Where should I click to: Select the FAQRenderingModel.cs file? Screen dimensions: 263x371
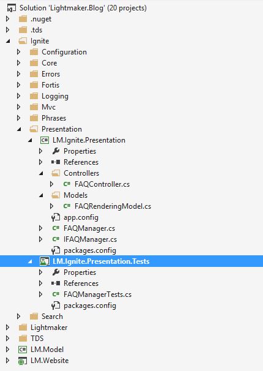click(113, 206)
